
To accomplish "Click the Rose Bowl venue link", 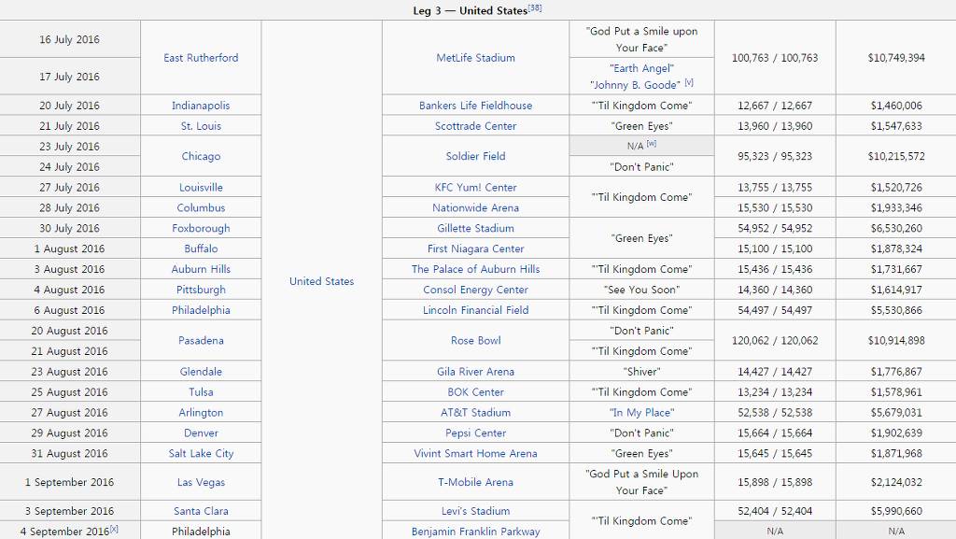I will click(475, 341).
